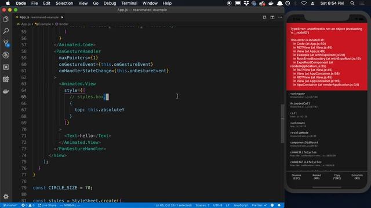This screenshot has width=371, height=208.
Task: Open Spotlight search in menu bar
Action: pos(352,3)
